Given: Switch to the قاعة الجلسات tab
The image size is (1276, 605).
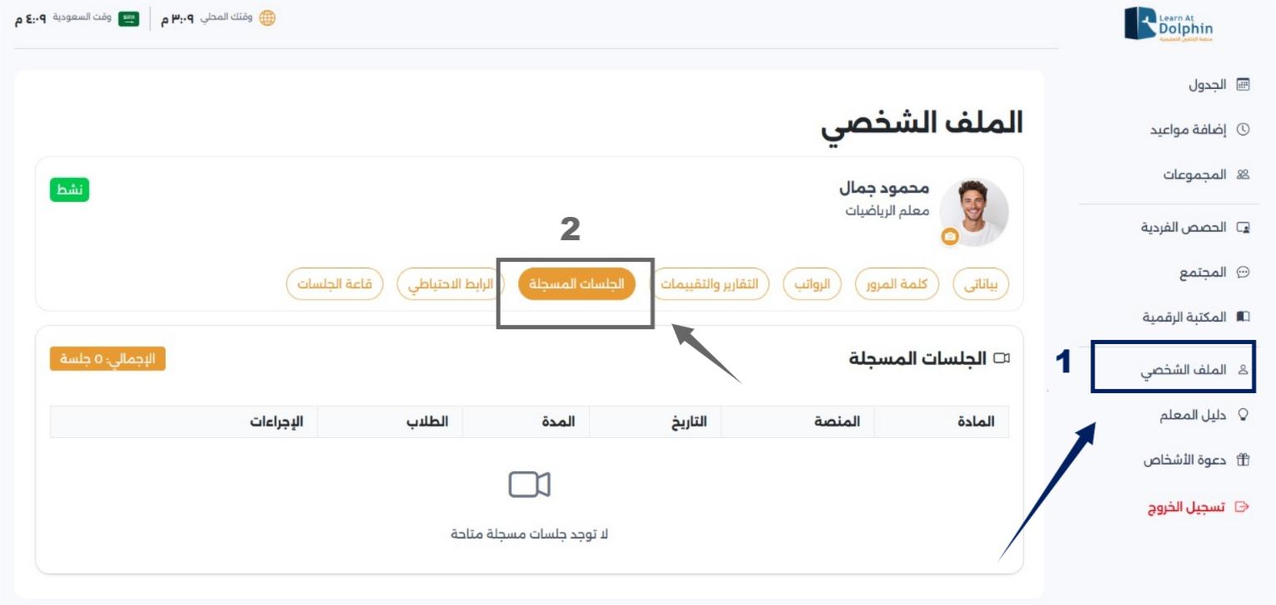Looking at the screenshot, I should pyautogui.click(x=334, y=284).
